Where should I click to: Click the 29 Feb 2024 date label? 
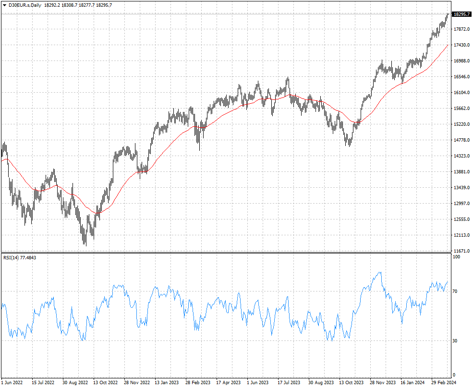444,383
